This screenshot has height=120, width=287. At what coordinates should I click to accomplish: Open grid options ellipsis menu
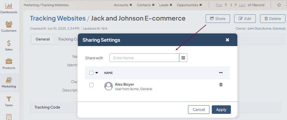[x=221, y=73]
